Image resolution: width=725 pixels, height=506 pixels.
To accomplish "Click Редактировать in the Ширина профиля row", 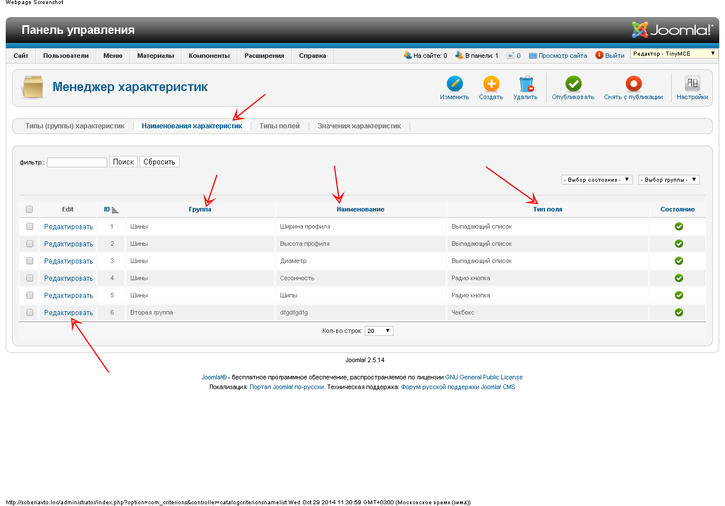I will tap(68, 226).
